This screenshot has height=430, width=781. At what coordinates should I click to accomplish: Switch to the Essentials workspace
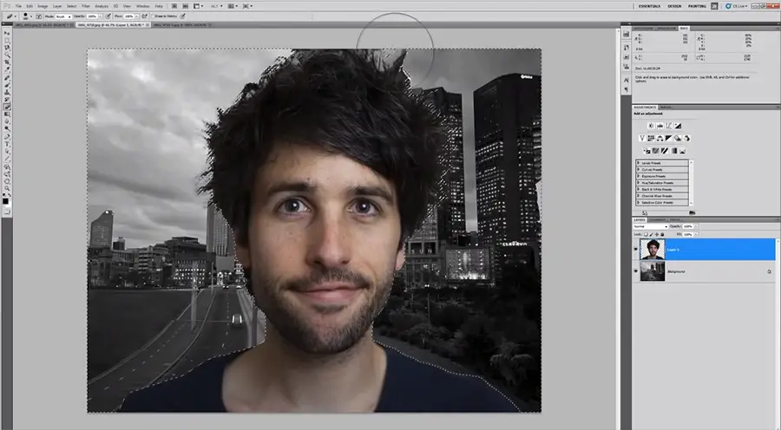tap(649, 6)
